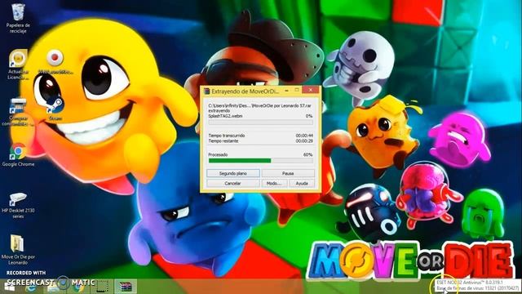Click the WinRAR icon in dialog title bar

[x=206, y=91]
